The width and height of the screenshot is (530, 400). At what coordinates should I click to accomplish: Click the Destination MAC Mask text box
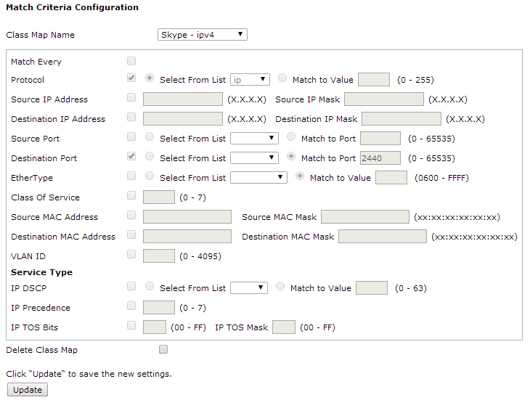[x=382, y=237]
